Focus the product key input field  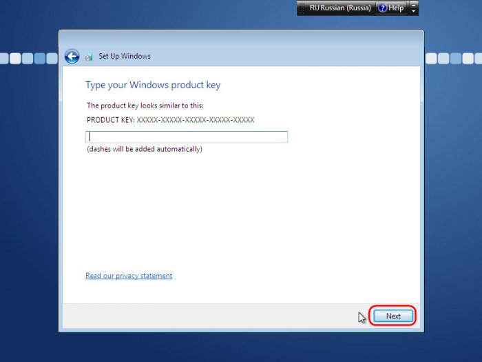pos(187,137)
